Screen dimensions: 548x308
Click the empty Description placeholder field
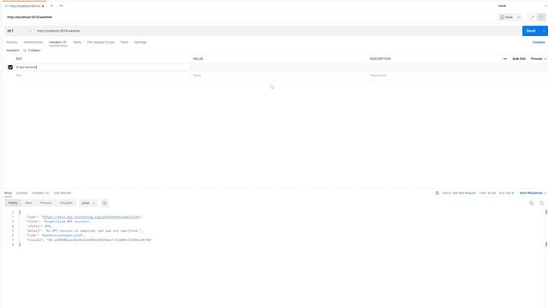pos(456,75)
